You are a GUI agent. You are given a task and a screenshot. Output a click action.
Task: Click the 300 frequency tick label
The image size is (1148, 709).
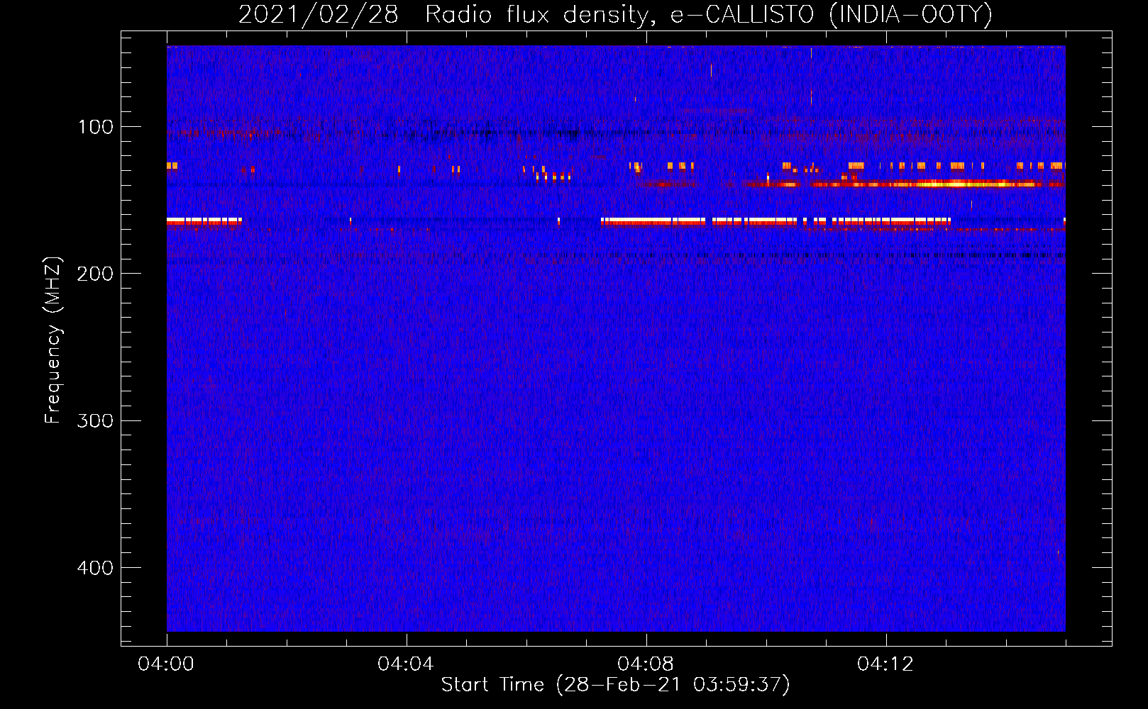point(95,420)
